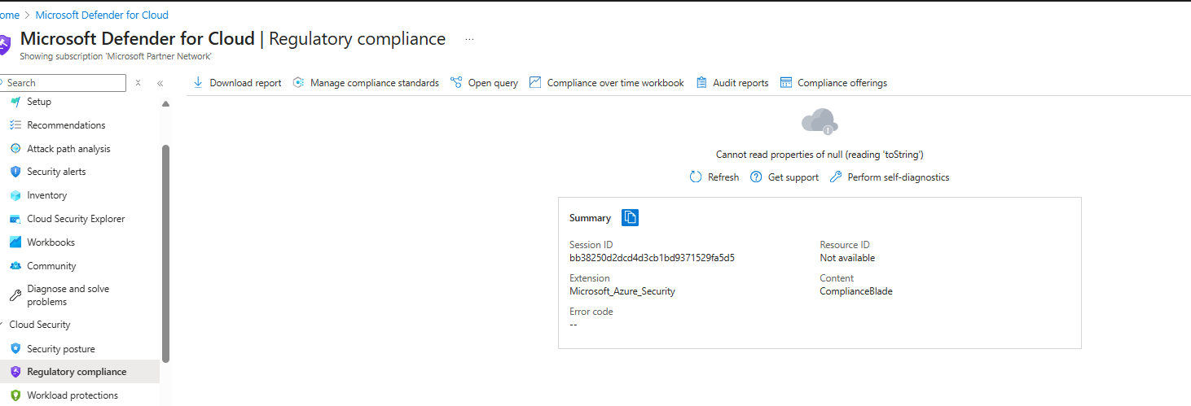Click the Compliance over time workbook chart icon

pyautogui.click(x=535, y=82)
